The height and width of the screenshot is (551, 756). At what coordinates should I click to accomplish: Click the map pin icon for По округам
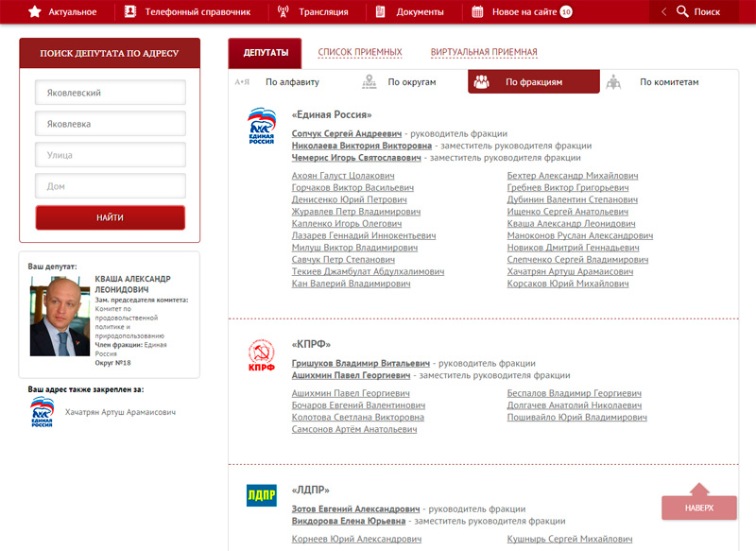click(369, 82)
